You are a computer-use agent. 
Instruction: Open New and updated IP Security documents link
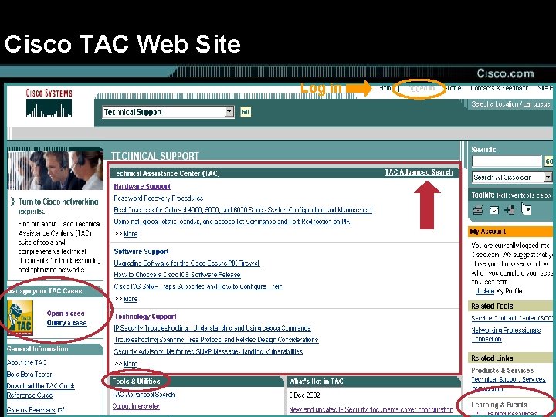371,409
